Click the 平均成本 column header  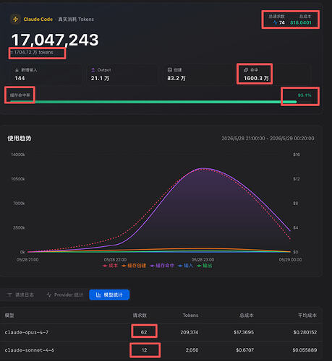[x=307, y=316]
